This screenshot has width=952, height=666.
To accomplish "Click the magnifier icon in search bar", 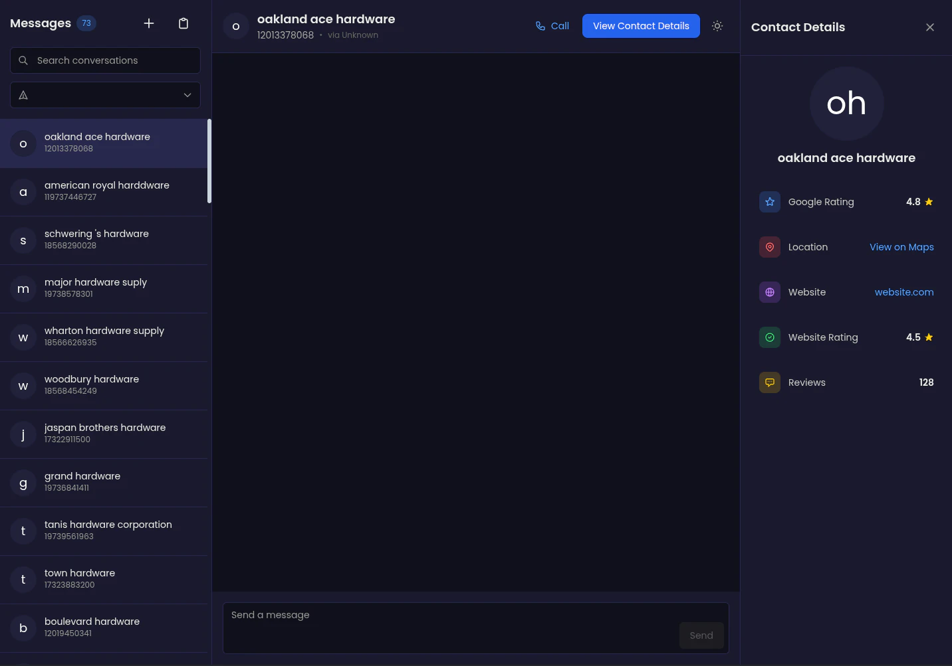I will click(x=23, y=60).
